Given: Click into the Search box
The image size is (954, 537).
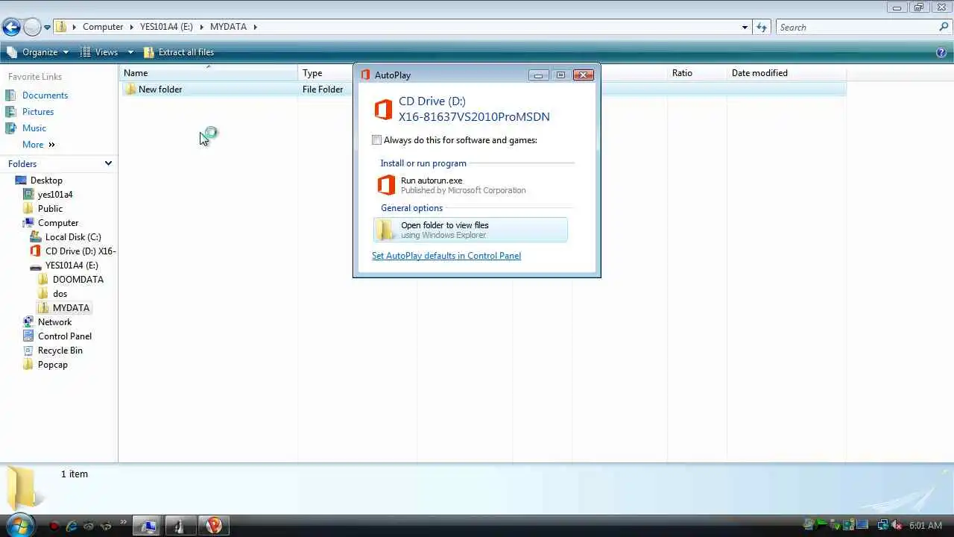Looking at the screenshot, I should (x=857, y=28).
